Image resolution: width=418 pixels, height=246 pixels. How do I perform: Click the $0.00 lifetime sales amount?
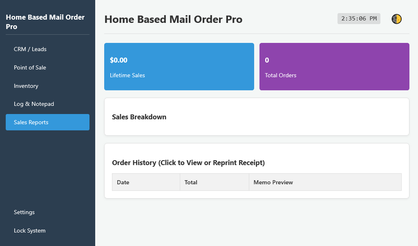point(118,60)
